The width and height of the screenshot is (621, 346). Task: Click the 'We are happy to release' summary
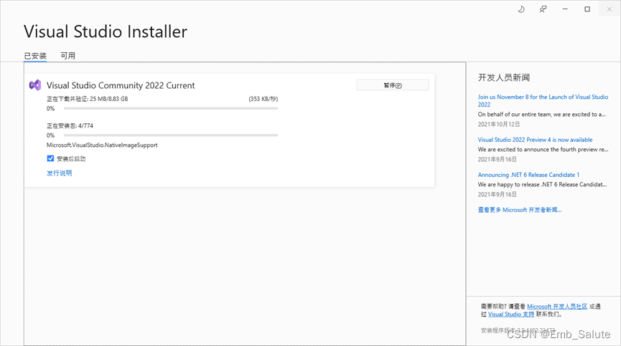542,184
